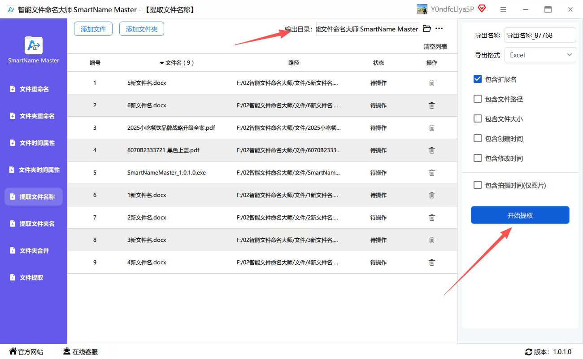The width and height of the screenshot is (583, 359).
Task: Open 官方网站 home link
Action: tap(26, 352)
